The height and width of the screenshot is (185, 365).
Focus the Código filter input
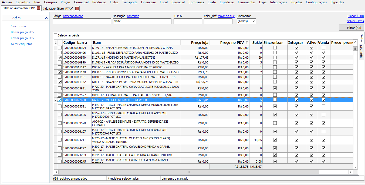click(x=82, y=21)
